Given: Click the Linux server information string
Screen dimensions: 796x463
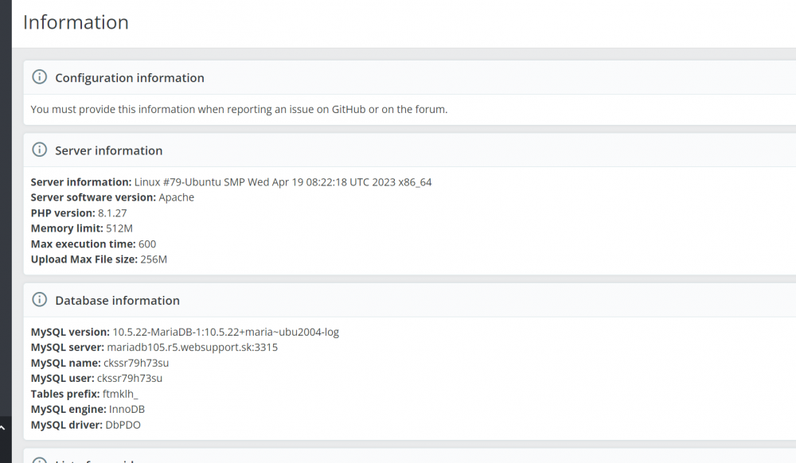Looking at the screenshot, I should coord(283,182).
